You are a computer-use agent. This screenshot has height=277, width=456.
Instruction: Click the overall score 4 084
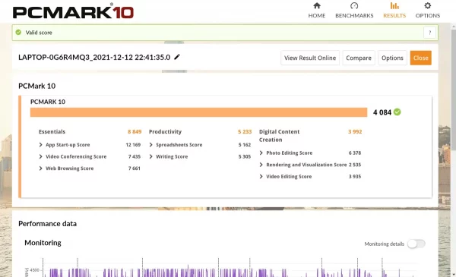pyautogui.click(x=382, y=112)
